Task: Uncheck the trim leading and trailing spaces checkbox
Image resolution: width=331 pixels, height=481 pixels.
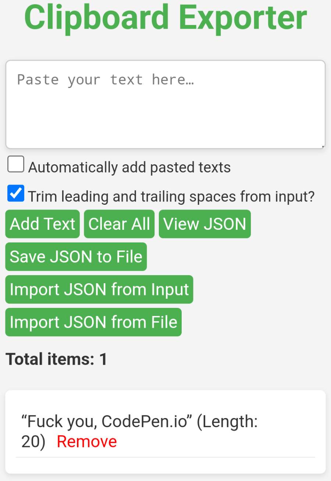Action: pos(16,194)
